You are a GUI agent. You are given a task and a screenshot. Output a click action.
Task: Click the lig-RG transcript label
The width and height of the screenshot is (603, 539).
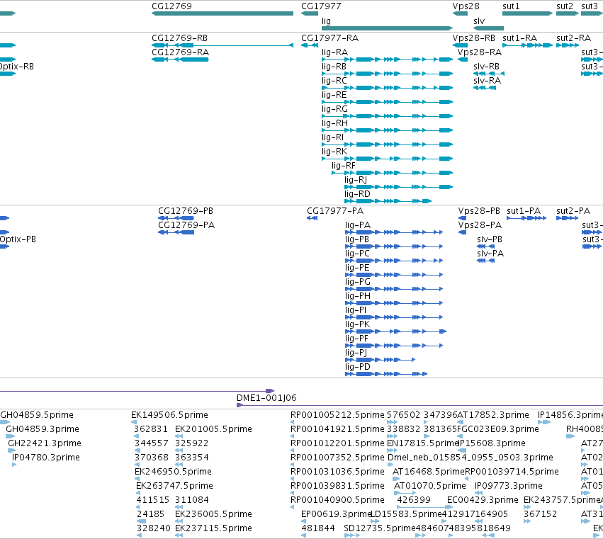tap(334, 109)
